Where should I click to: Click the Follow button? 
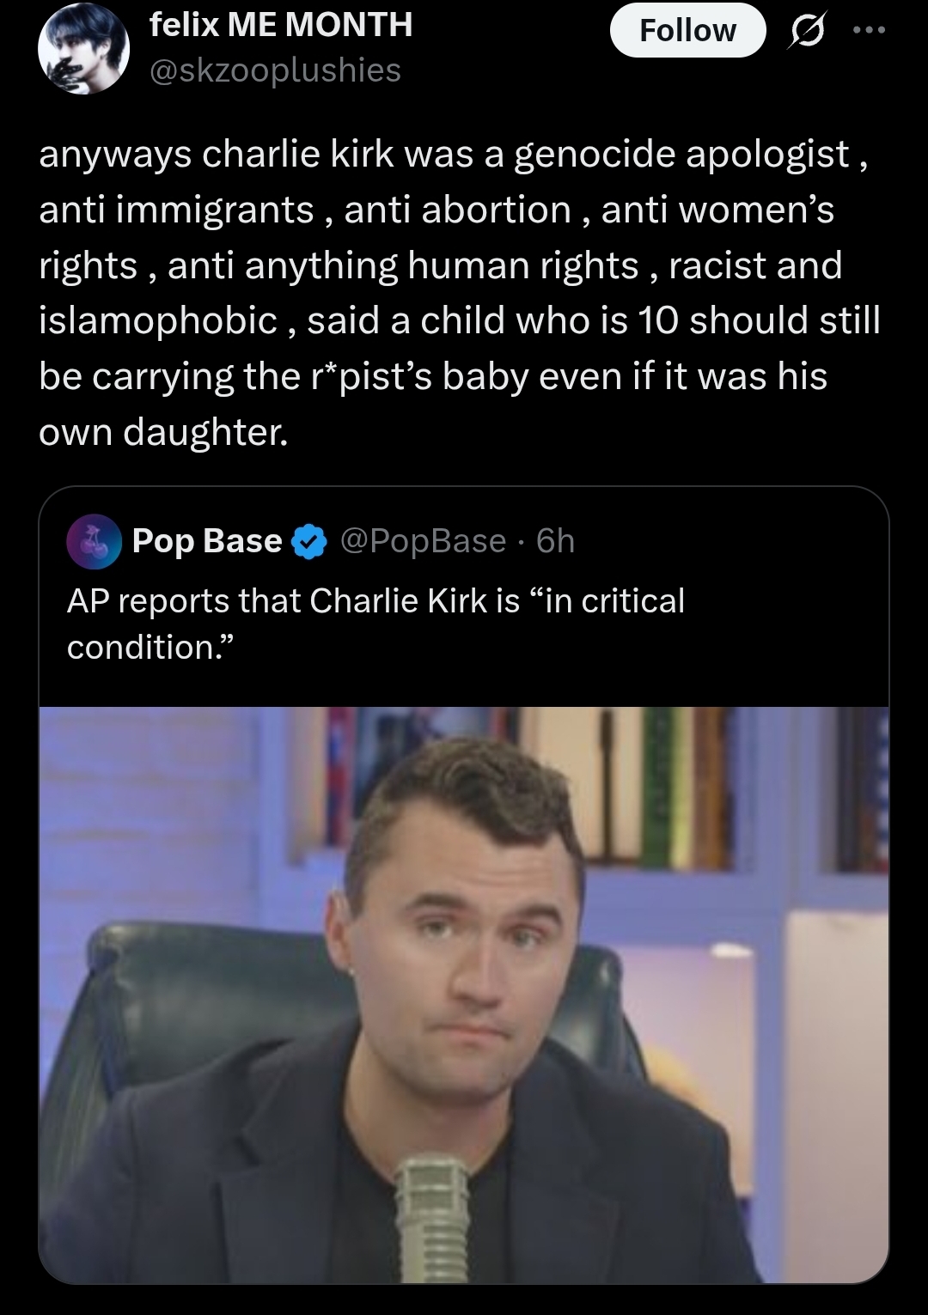687,30
